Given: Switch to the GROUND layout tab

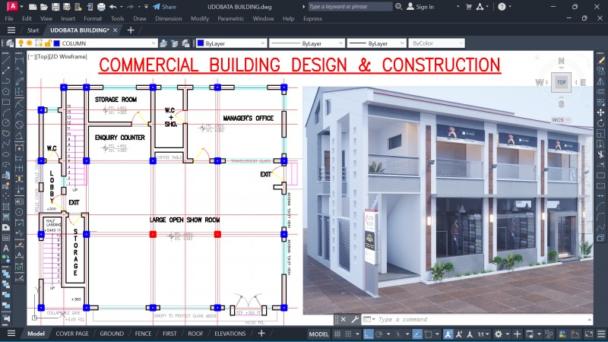Looking at the screenshot, I should 112,334.
